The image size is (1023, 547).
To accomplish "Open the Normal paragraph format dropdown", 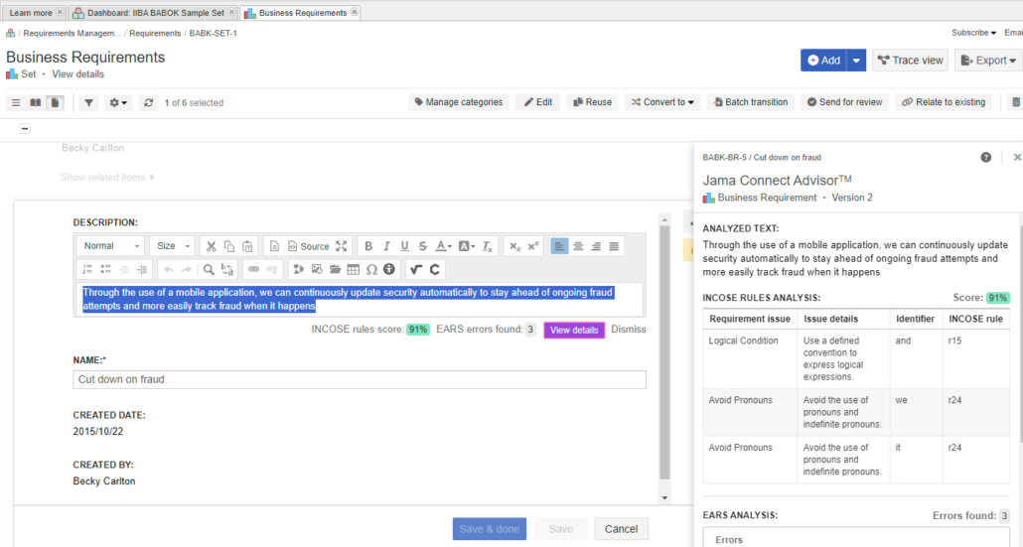I will (x=109, y=246).
